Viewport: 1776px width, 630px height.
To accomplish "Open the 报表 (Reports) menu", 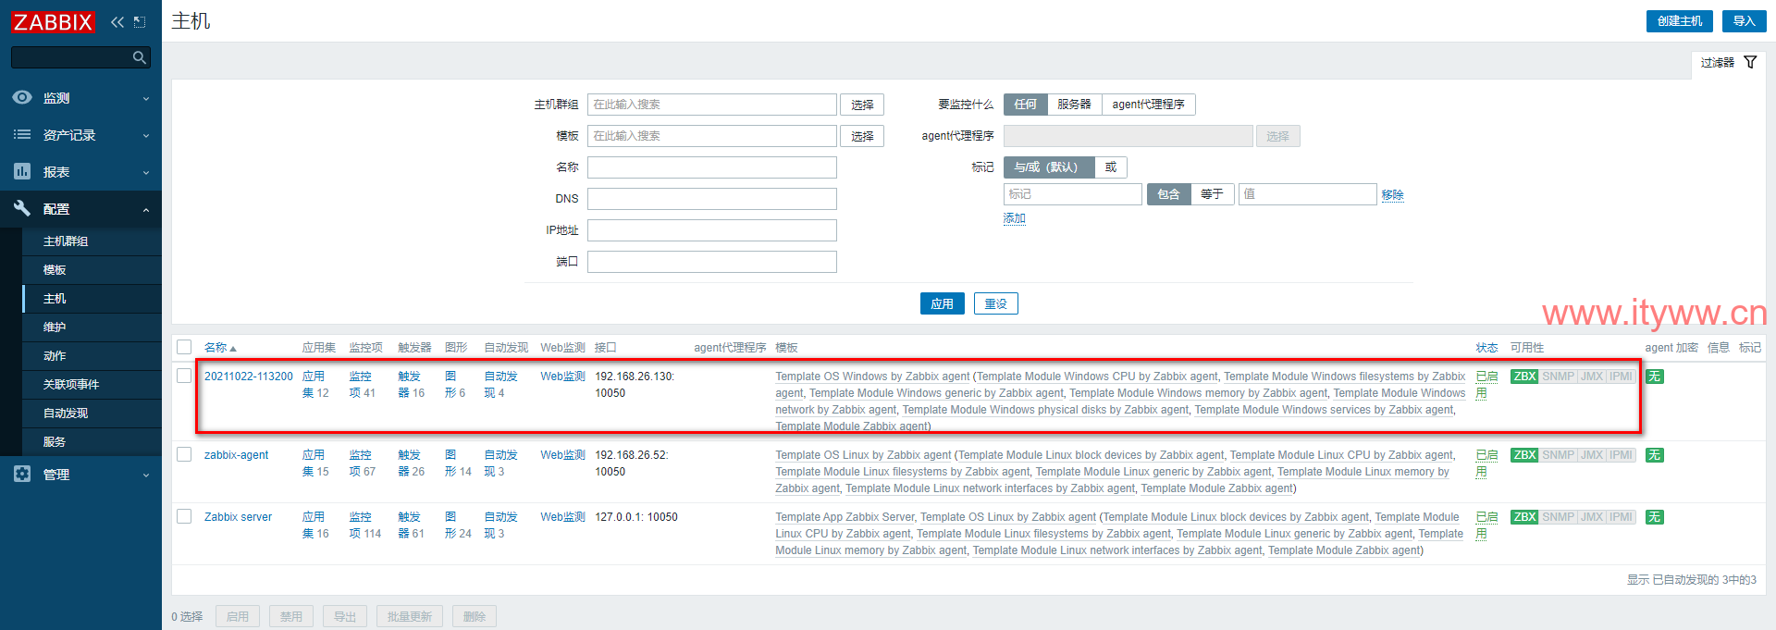I will click(80, 172).
